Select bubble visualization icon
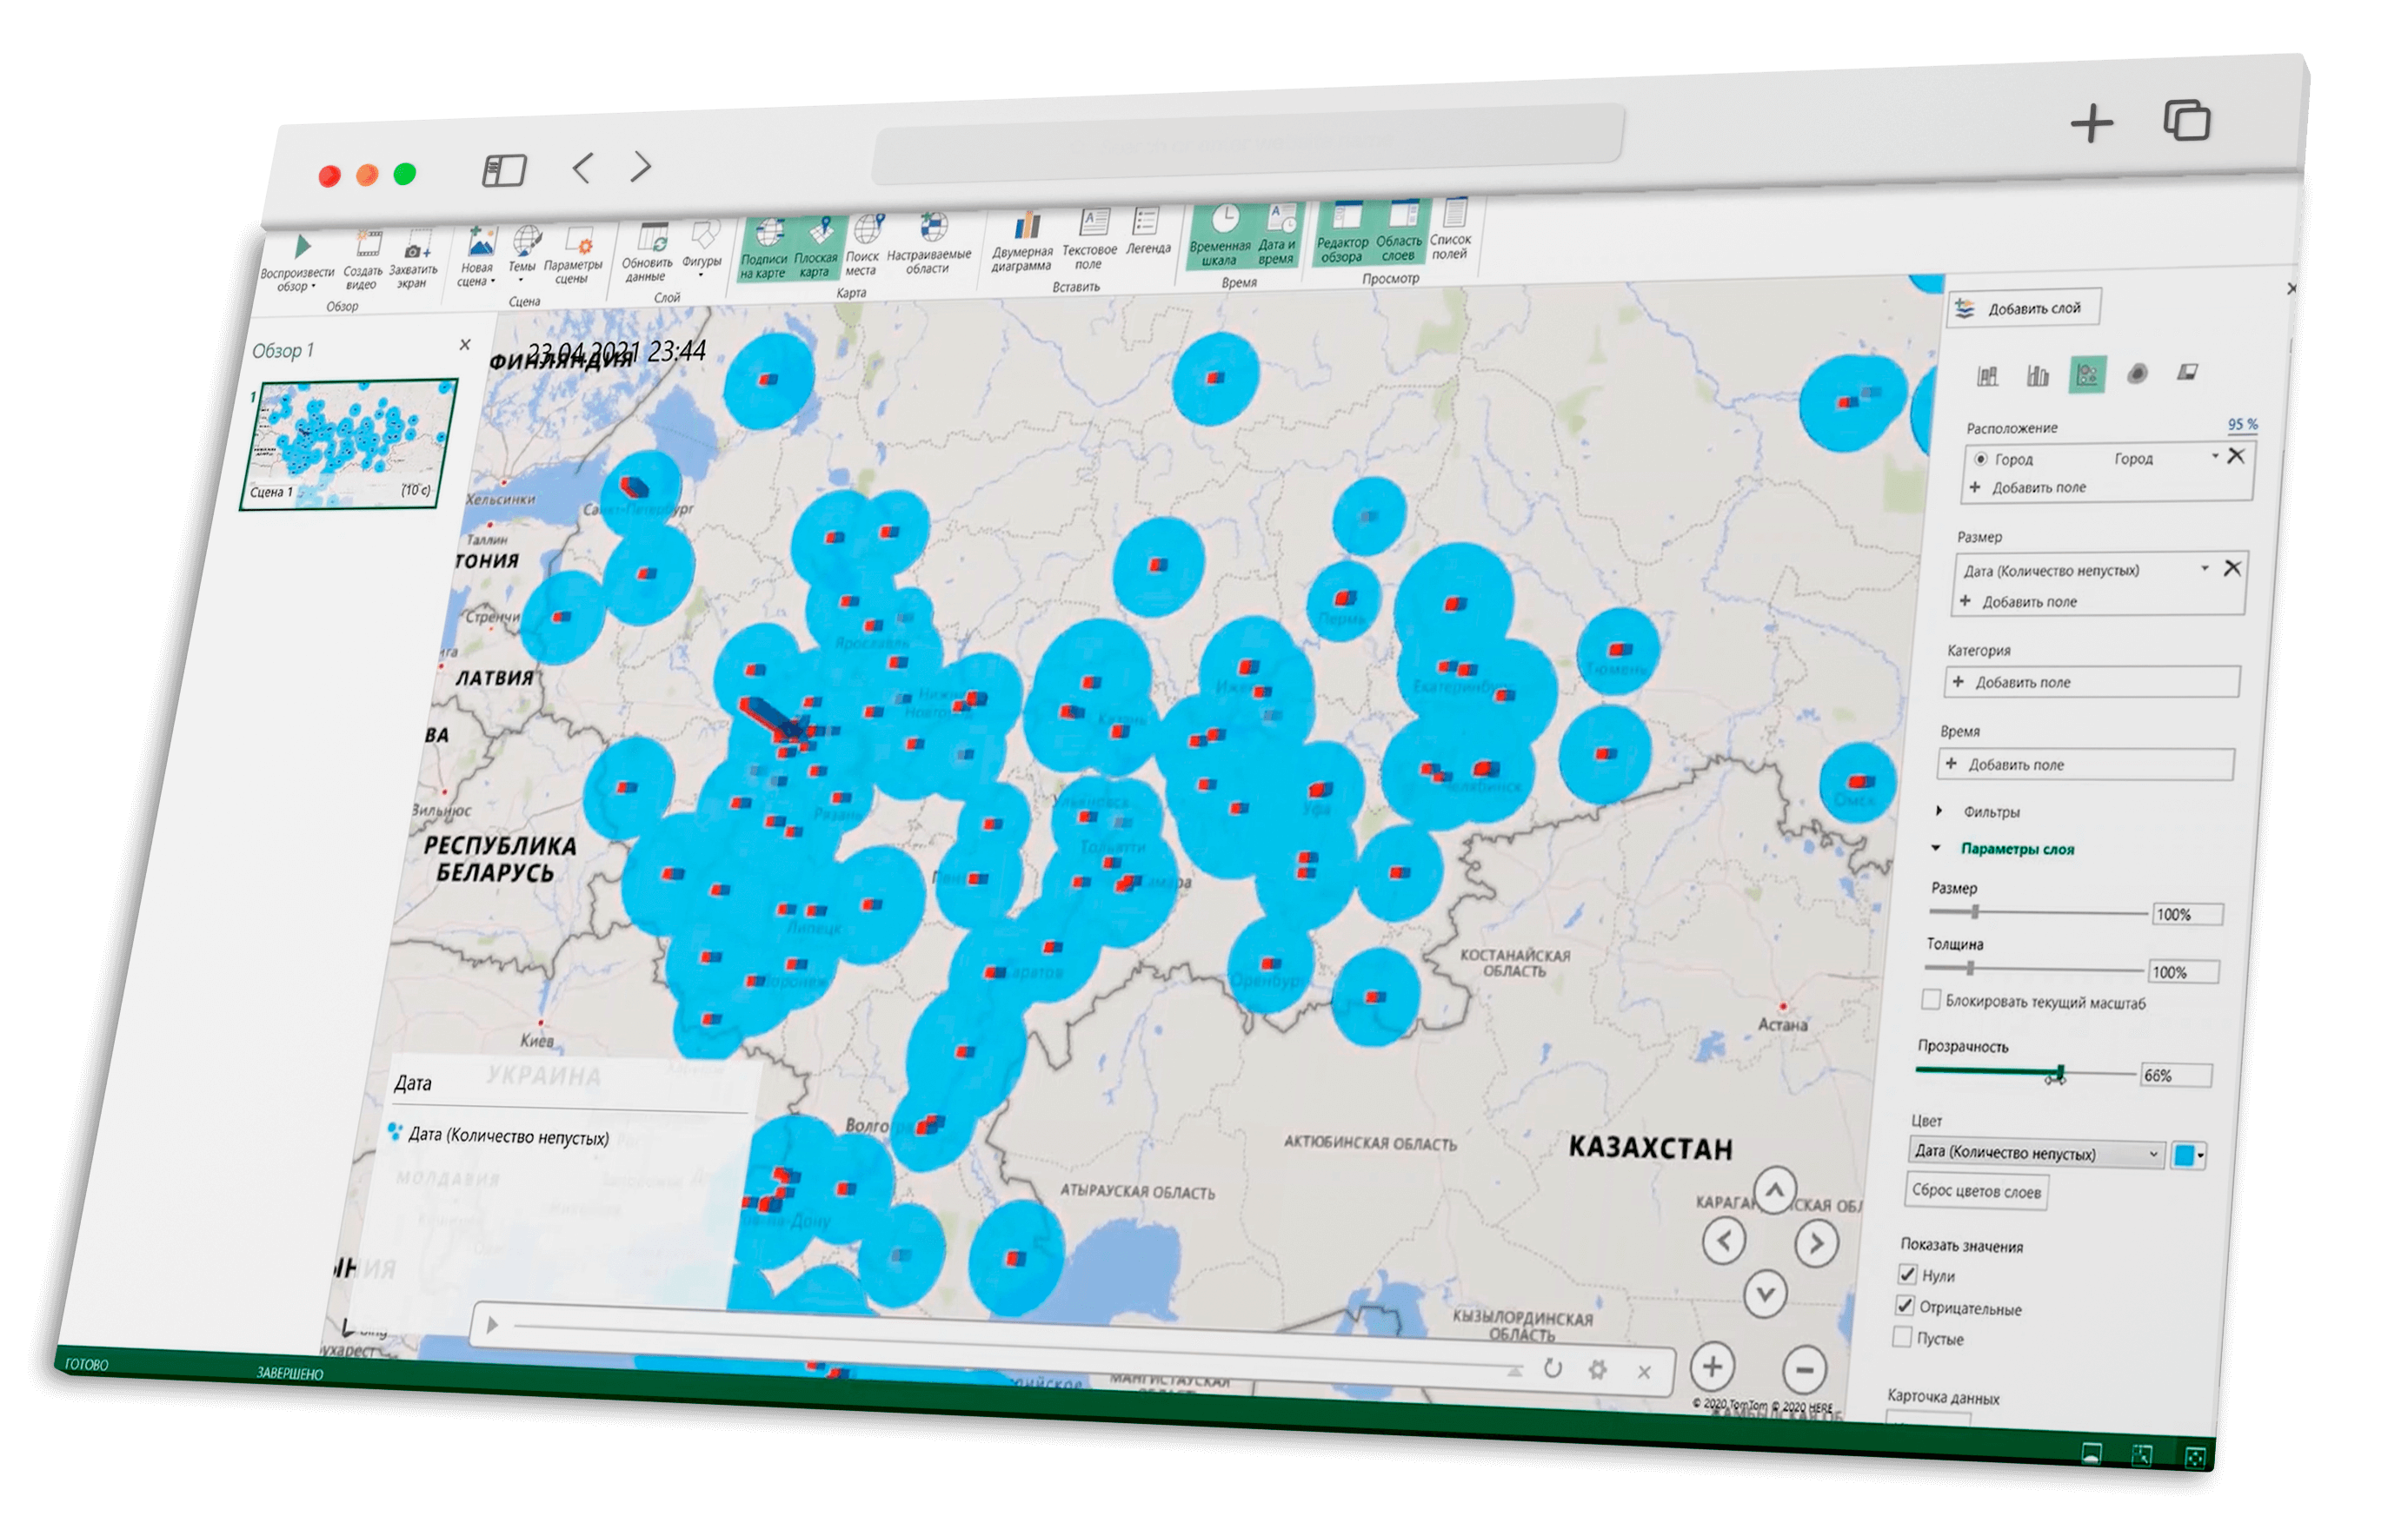 pos(2088,374)
